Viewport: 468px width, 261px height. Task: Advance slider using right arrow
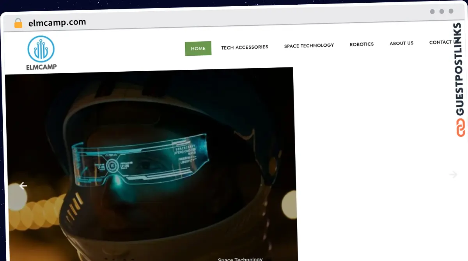pos(453,175)
